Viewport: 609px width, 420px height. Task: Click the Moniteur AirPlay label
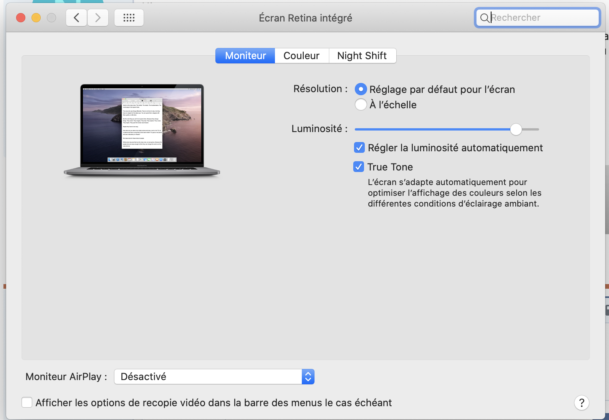tap(66, 377)
